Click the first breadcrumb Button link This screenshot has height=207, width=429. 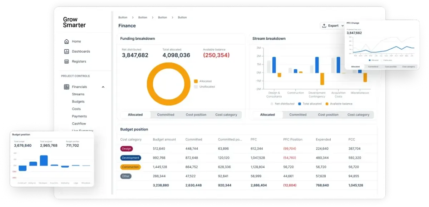(x=123, y=18)
